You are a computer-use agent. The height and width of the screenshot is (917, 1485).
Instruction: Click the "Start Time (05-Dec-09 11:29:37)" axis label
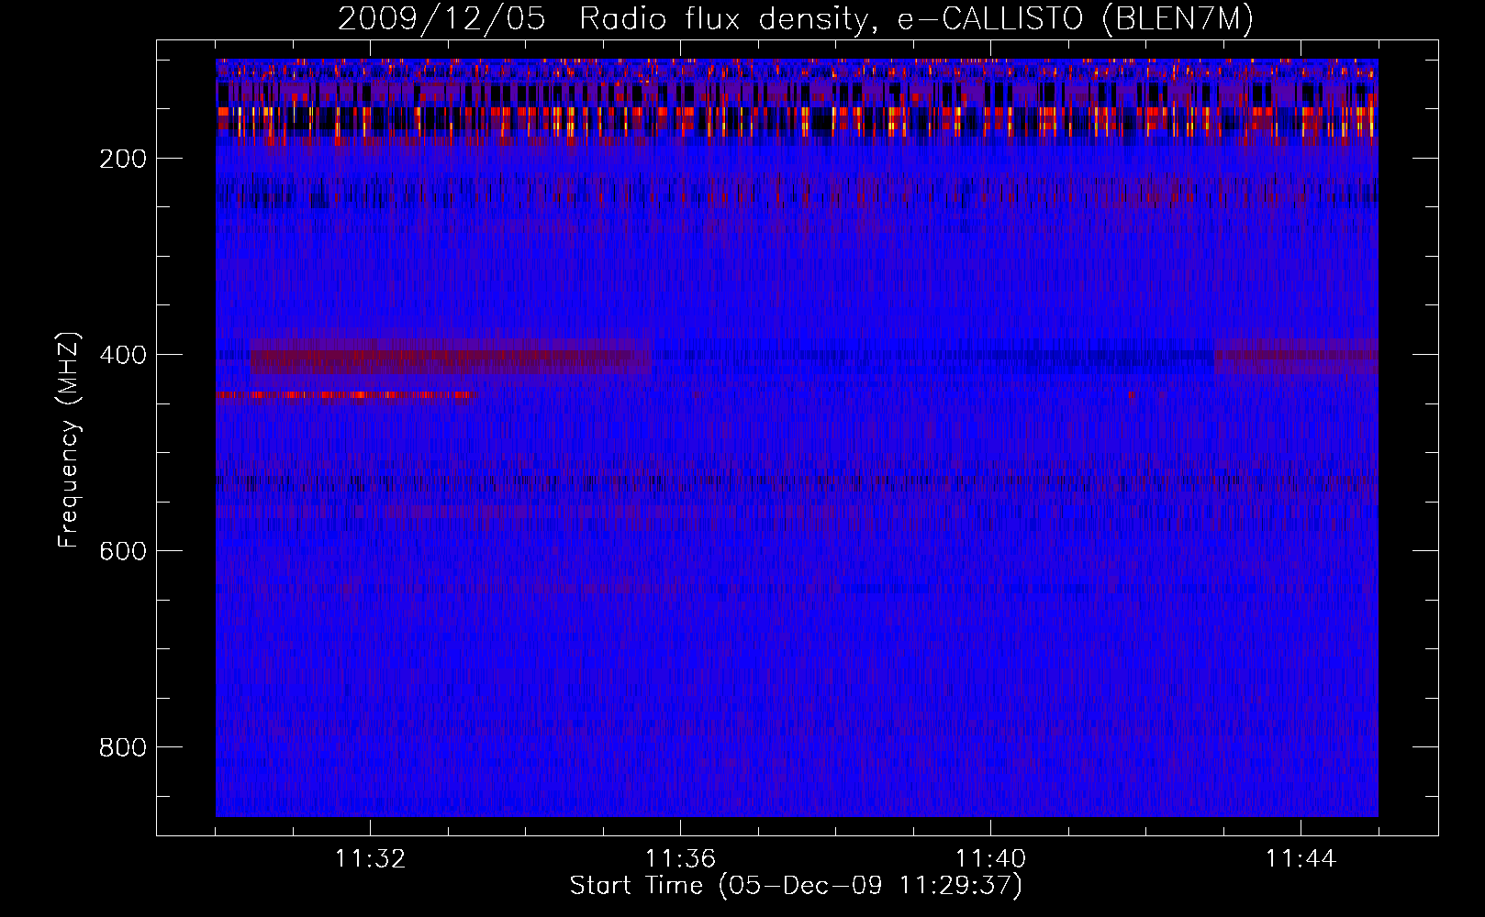coord(796,886)
